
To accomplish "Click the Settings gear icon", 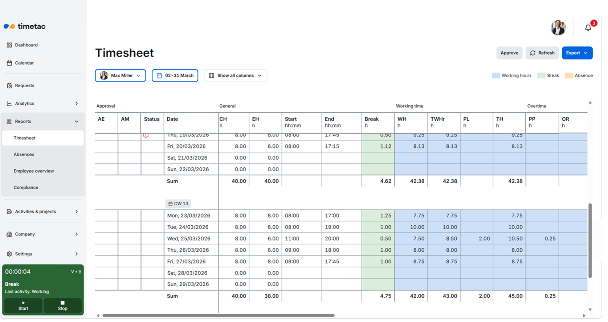I will (x=9, y=254).
